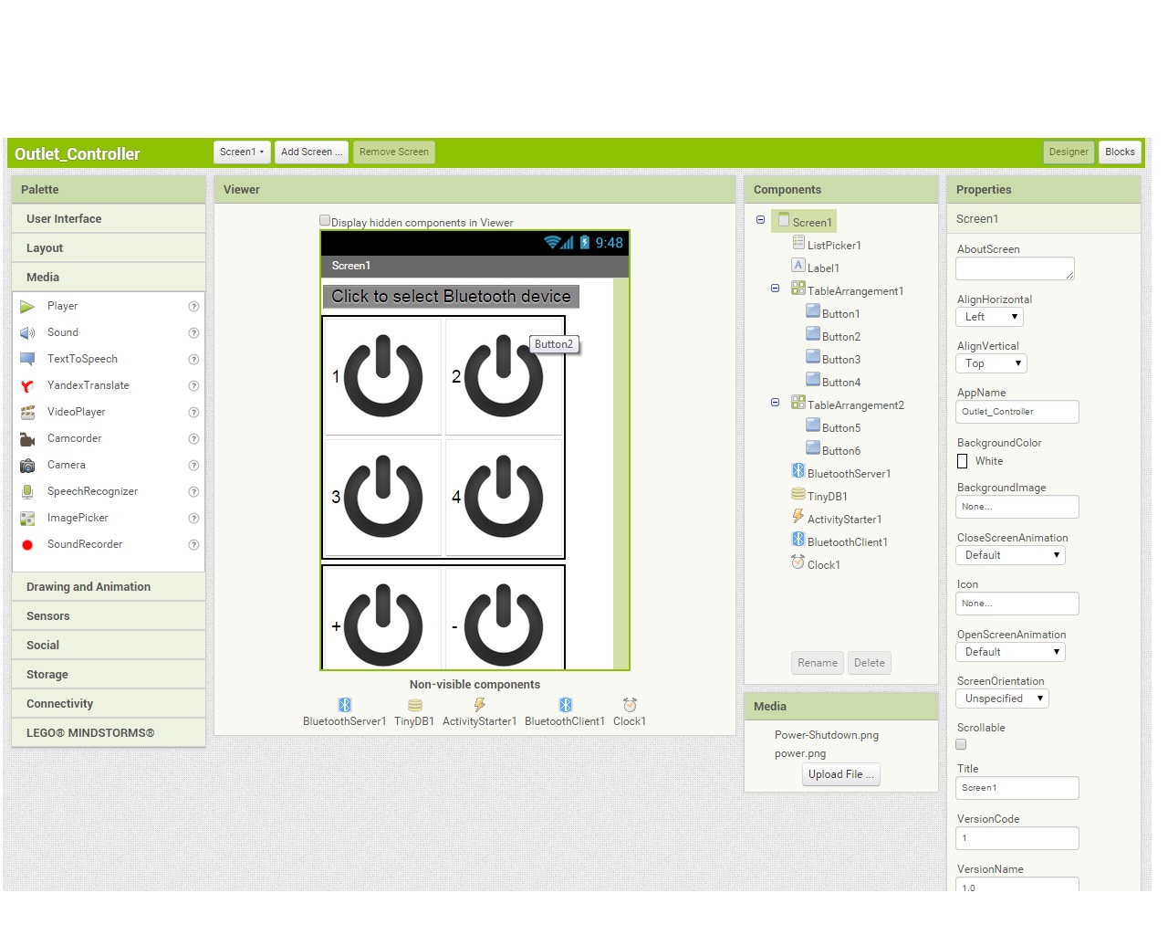Screen dimensions: 1168x935
Task: Open the AlignHorizontal dropdown
Action: (x=989, y=317)
